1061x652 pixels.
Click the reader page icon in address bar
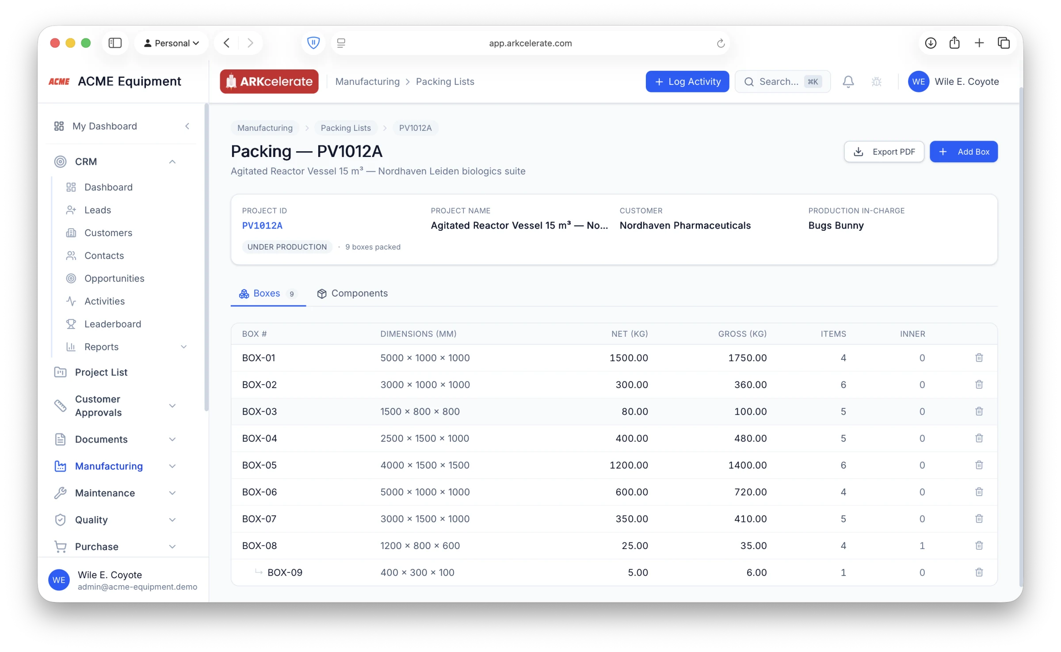[x=341, y=43]
